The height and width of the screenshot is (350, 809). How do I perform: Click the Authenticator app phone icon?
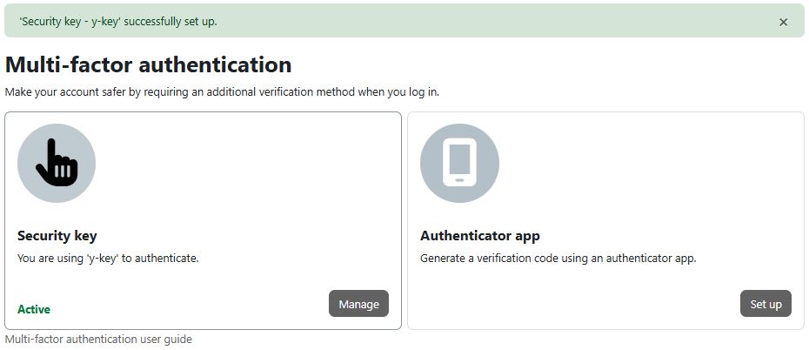coord(459,163)
